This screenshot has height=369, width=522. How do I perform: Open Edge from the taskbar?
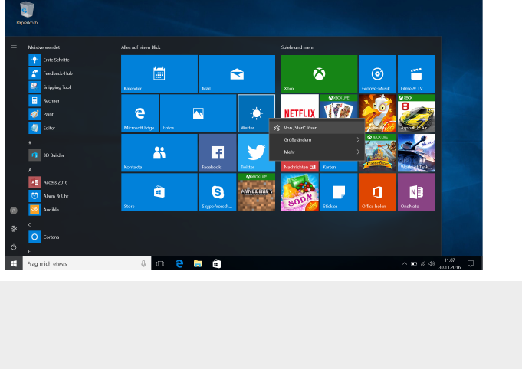pos(179,263)
